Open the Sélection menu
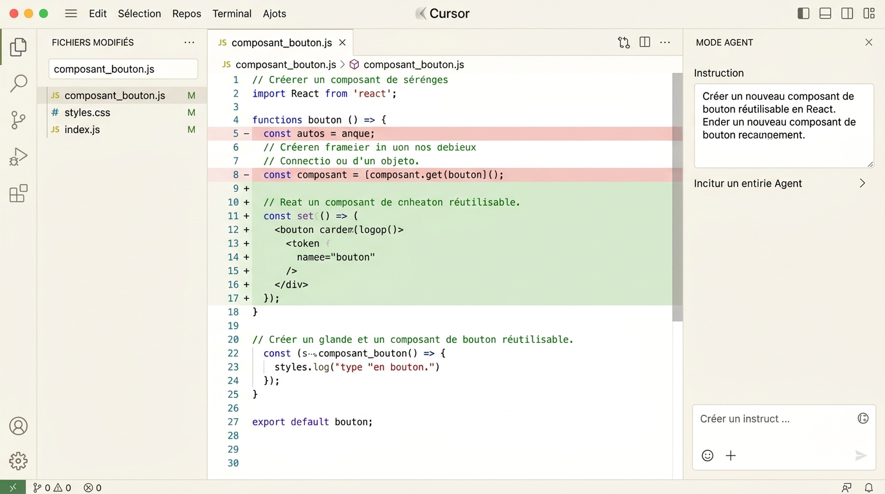 [x=140, y=14]
